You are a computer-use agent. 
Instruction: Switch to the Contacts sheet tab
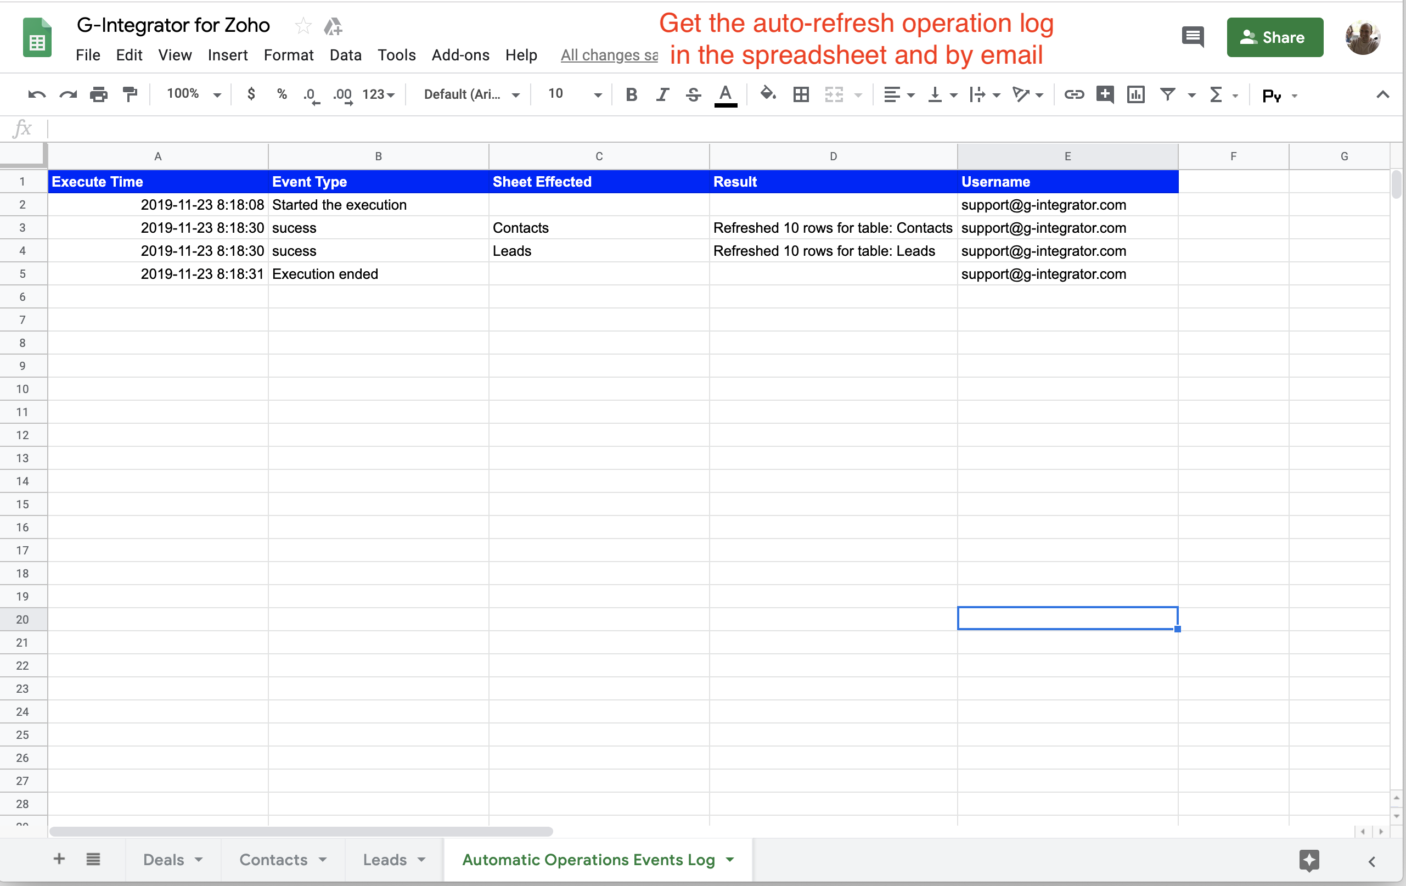click(x=283, y=859)
